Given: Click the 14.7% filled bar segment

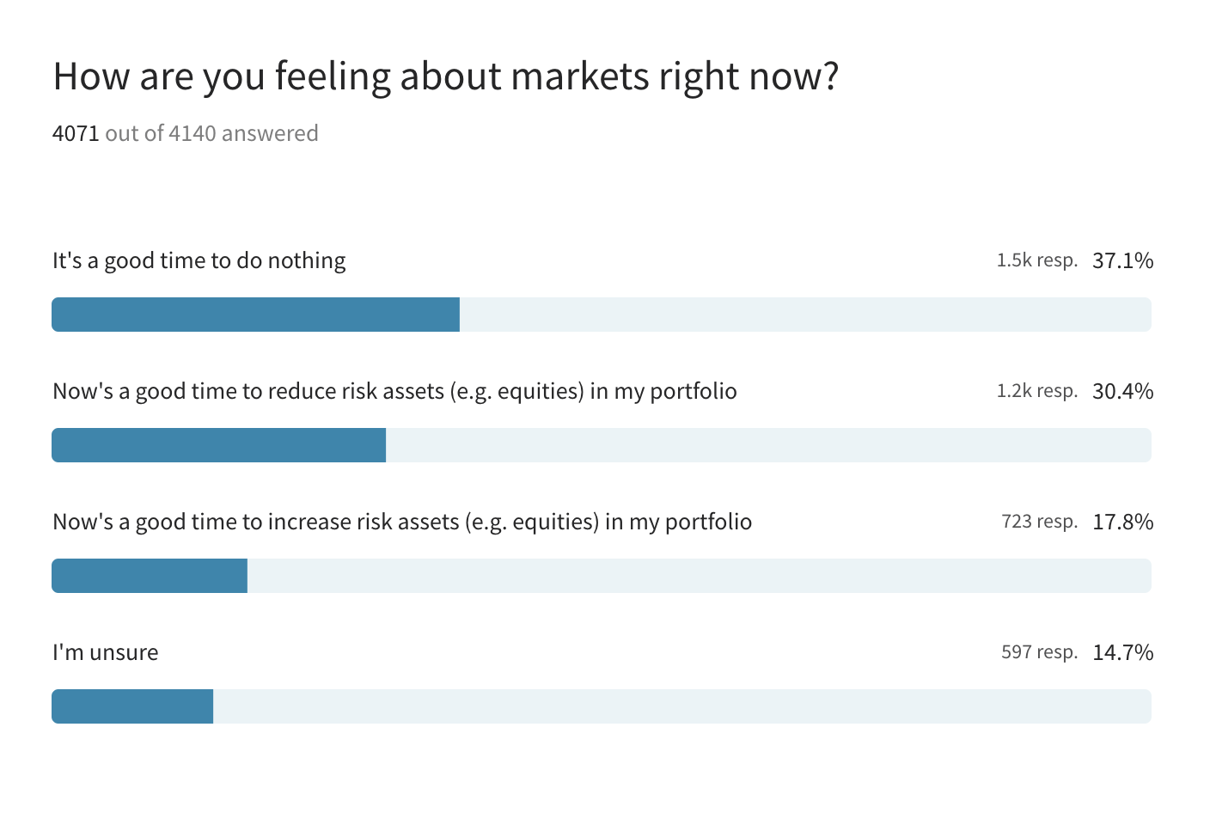Looking at the screenshot, I should click(132, 706).
